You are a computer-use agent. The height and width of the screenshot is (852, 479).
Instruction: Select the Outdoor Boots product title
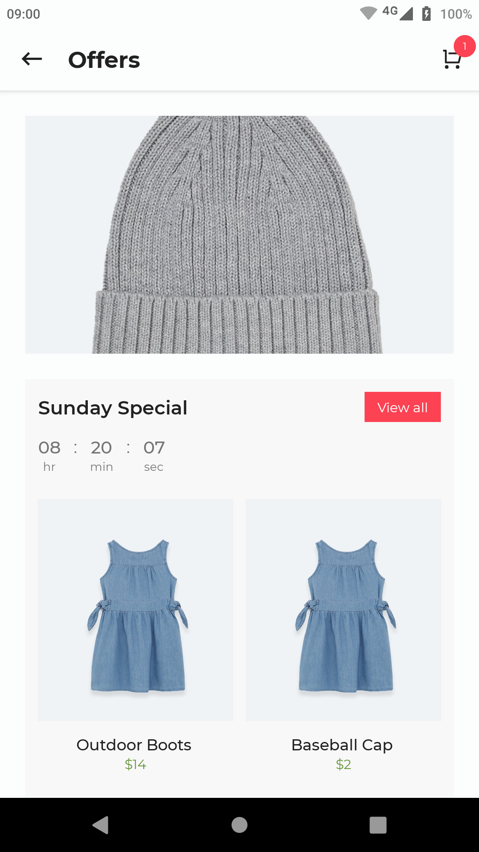[134, 745]
